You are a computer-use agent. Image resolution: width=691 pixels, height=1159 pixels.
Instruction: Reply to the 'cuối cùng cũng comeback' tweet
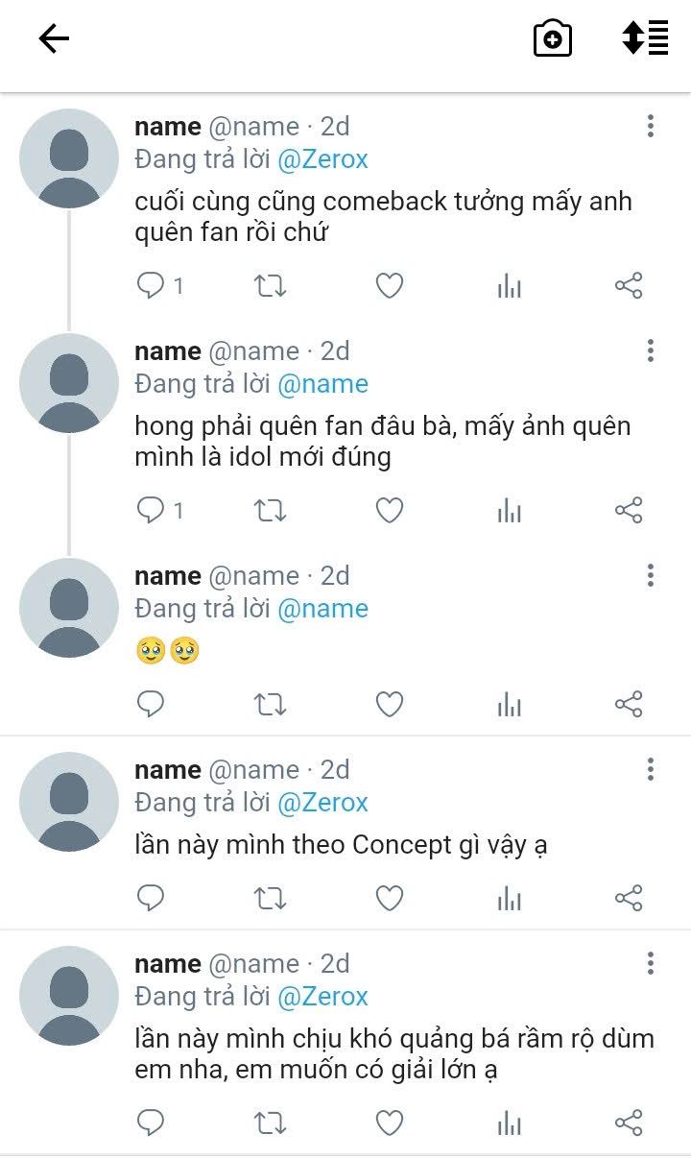click(151, 285)
